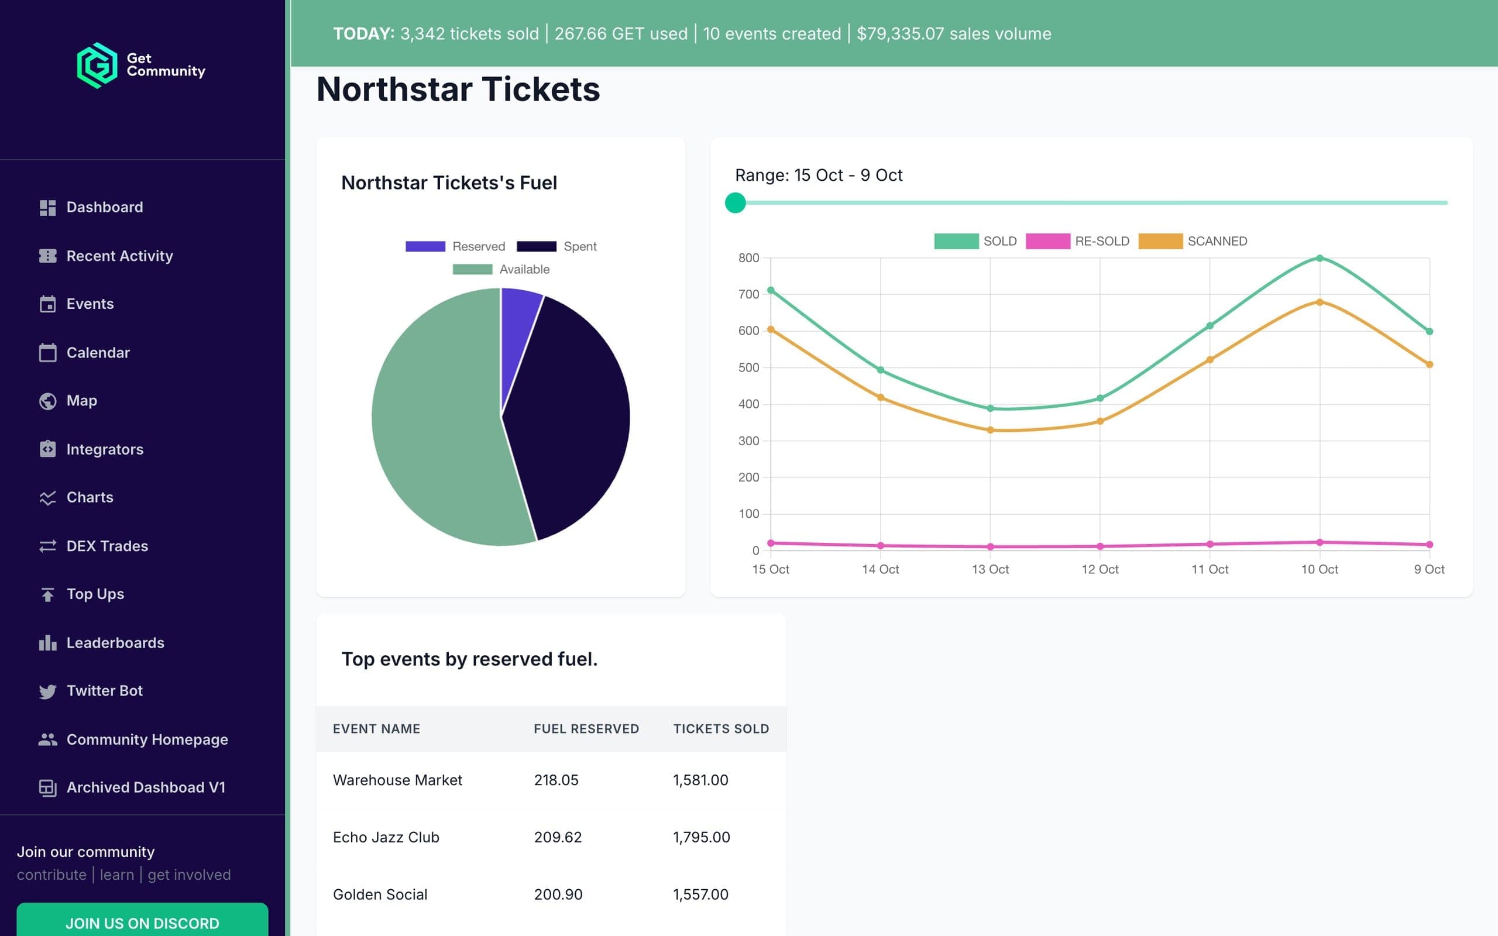Viewport: 1498px width, 936px height.
Task: Open the Events section
Action: coord(90,304)
